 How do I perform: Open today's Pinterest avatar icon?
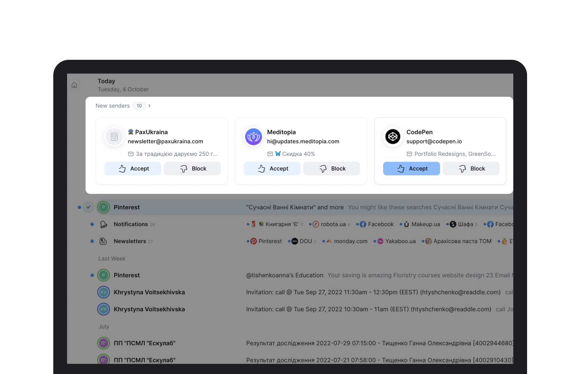pos(104,207)
